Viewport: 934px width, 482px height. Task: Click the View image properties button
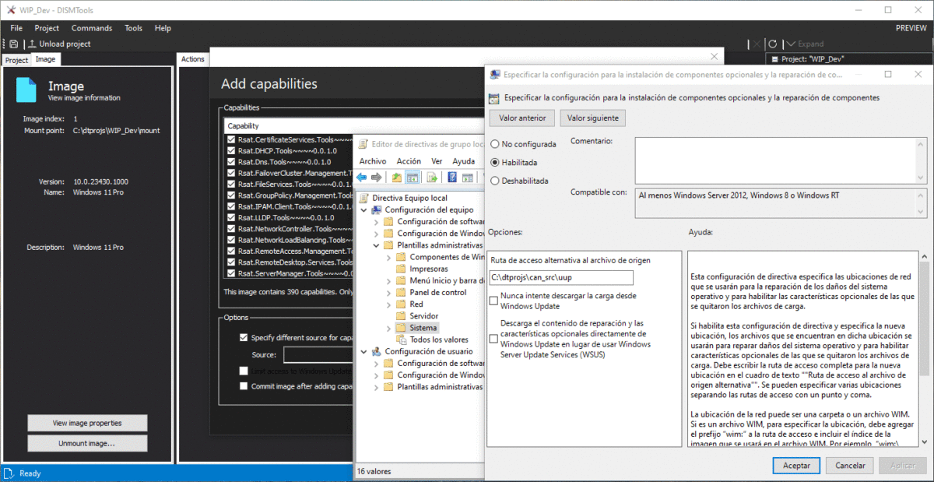point(87,423)
